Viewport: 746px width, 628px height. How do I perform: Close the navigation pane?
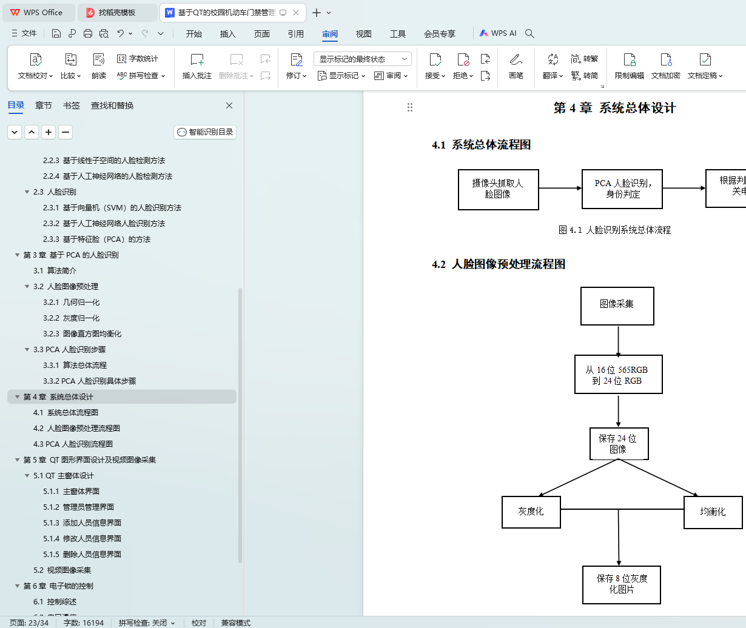coord(229,105)
